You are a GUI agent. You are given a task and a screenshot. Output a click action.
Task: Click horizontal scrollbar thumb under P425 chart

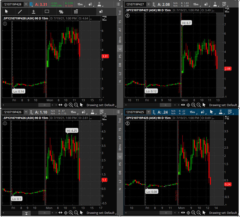point(165,213)
